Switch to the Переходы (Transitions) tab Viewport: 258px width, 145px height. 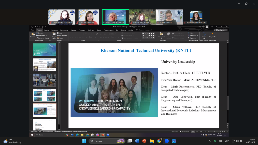73,30
